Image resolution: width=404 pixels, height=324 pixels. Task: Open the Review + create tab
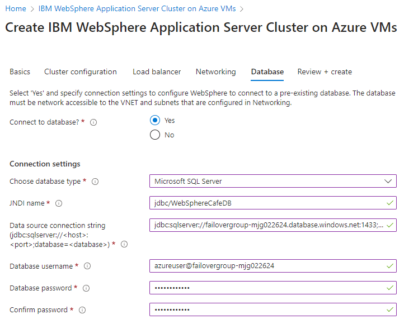point(325,72)
